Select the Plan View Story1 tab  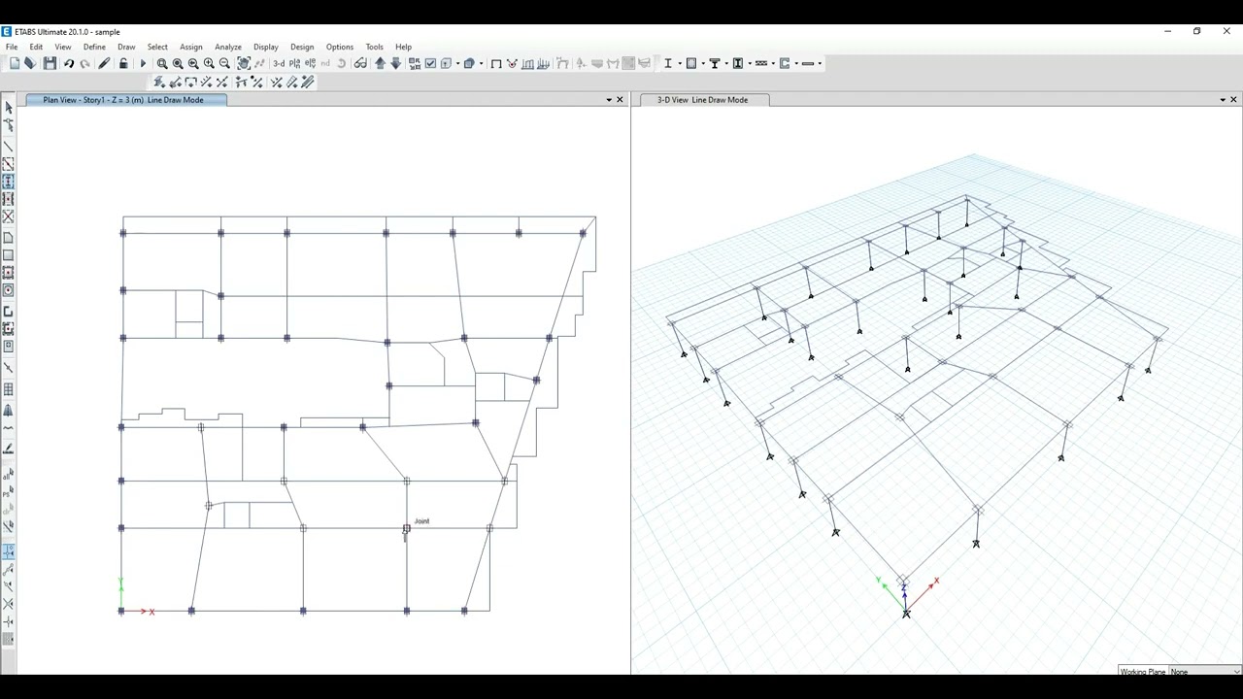point(124,100)
